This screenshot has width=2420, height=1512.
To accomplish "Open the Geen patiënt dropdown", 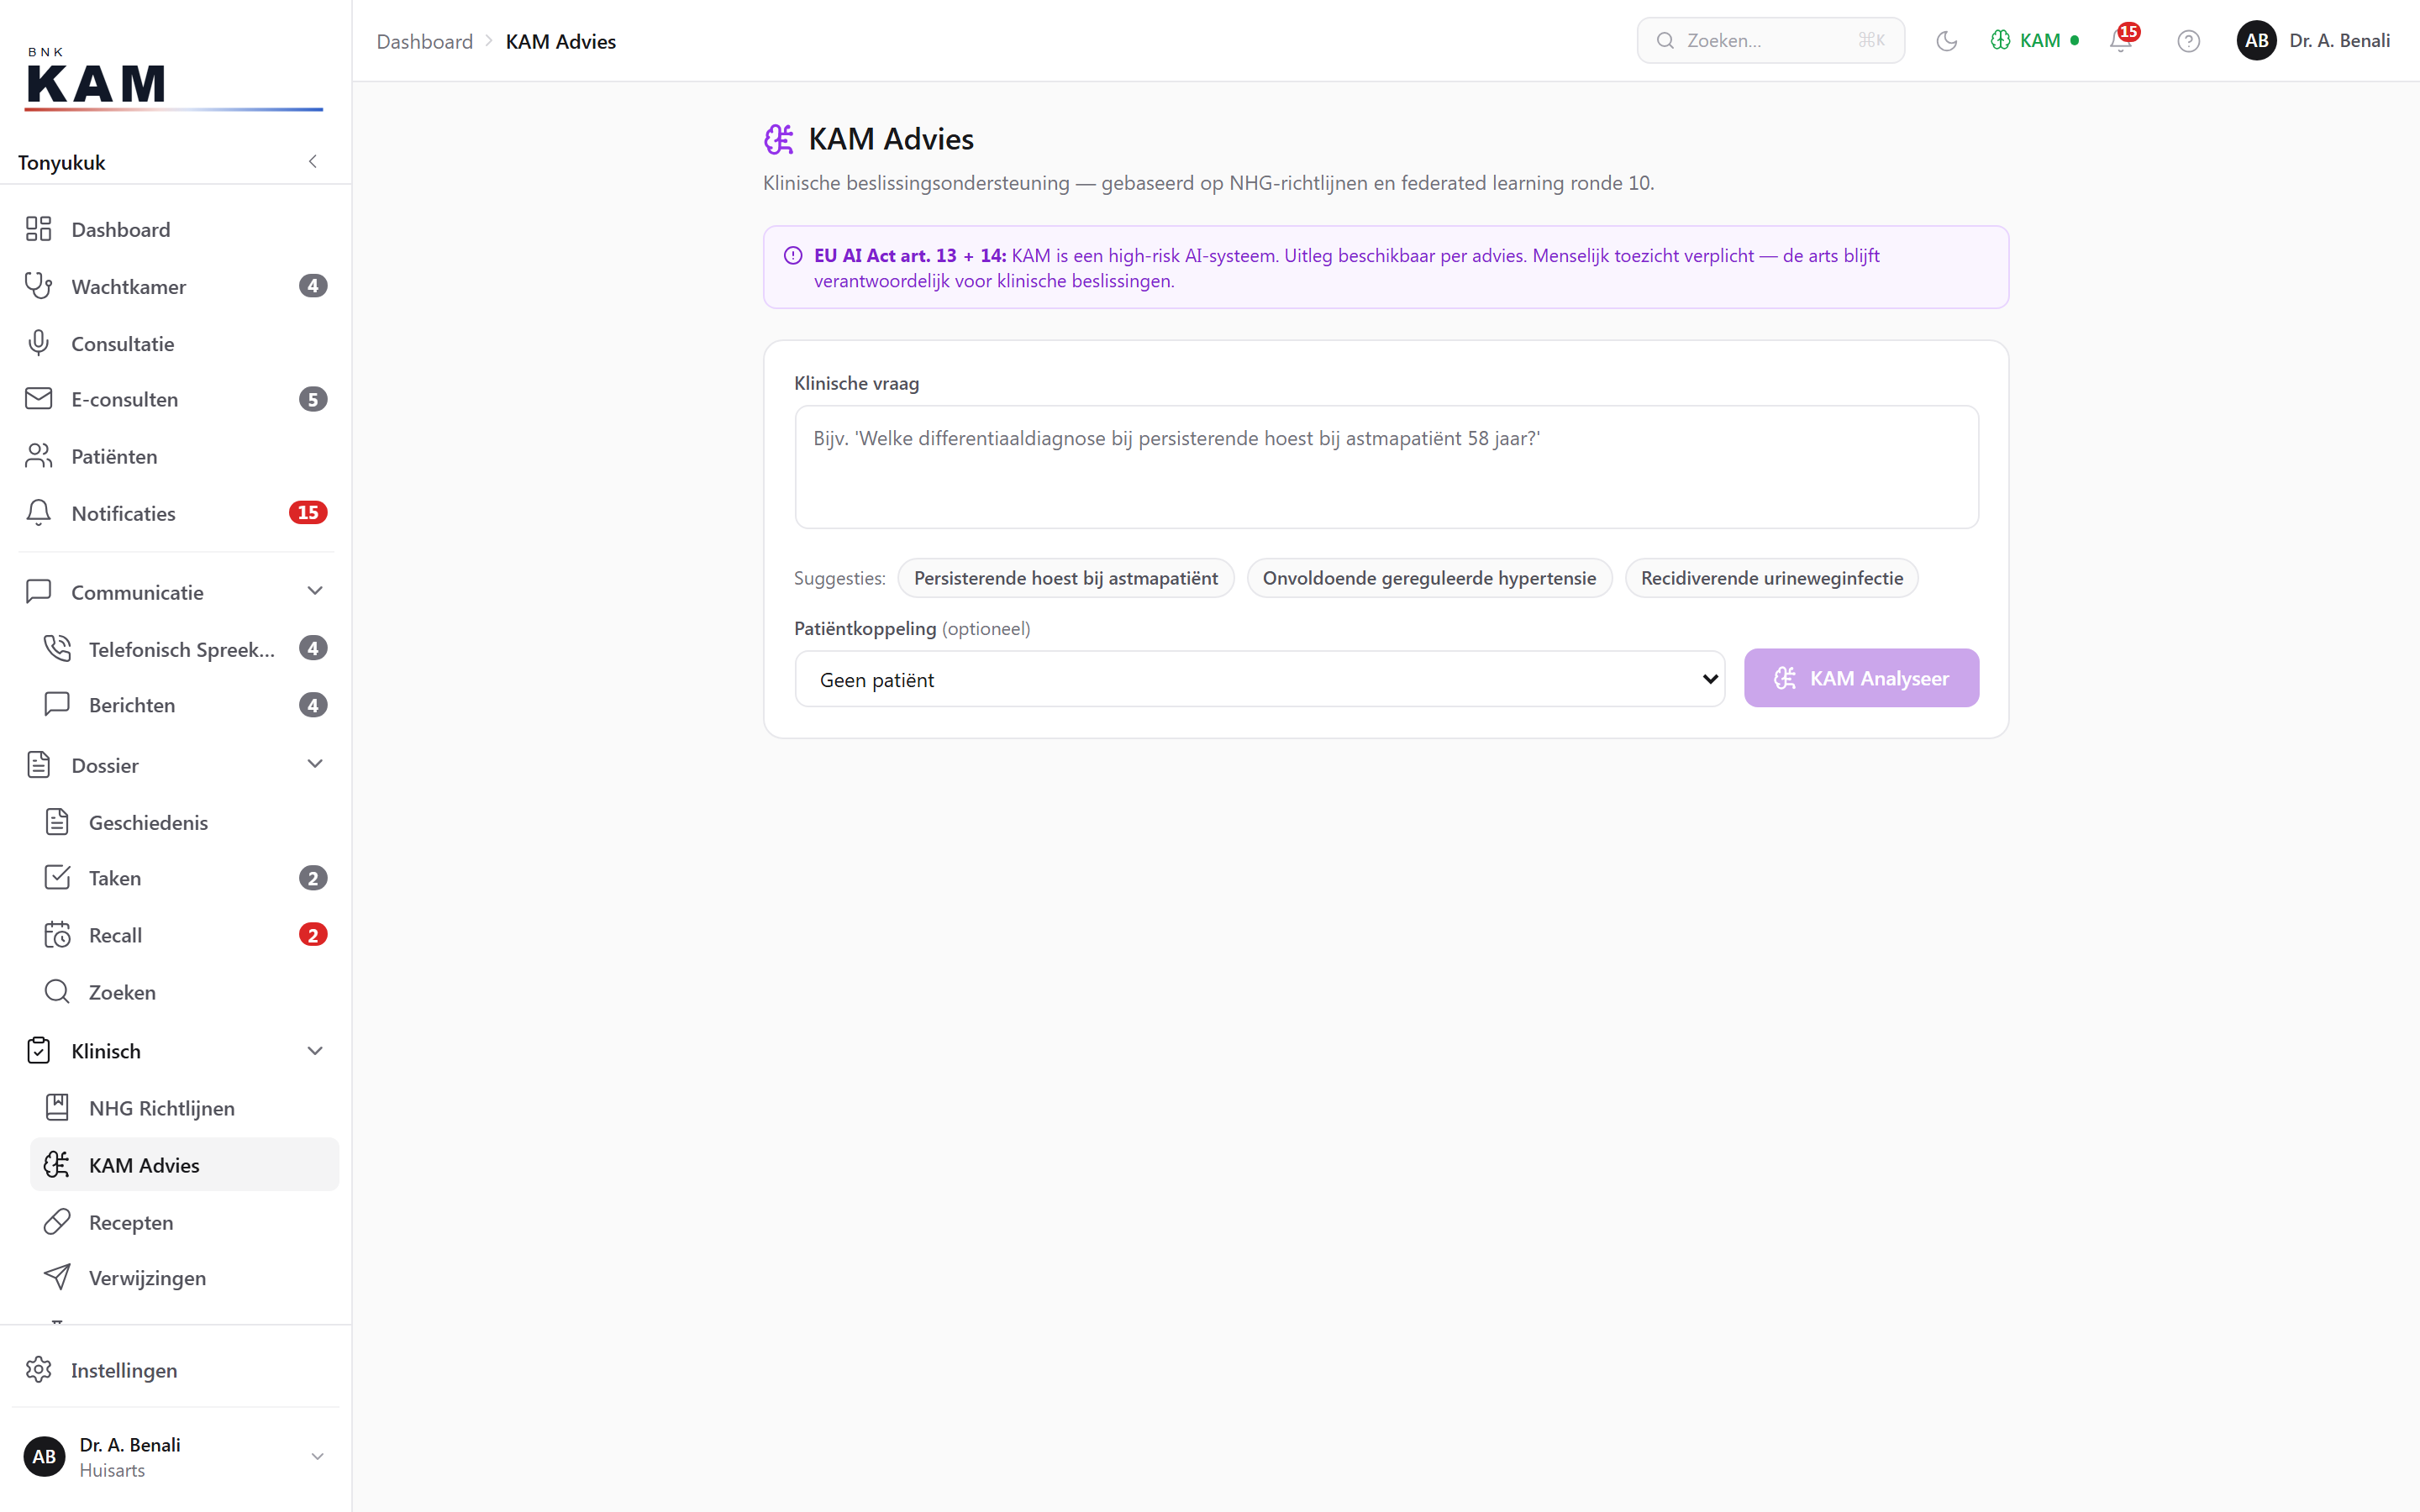I will point(1260,679).
